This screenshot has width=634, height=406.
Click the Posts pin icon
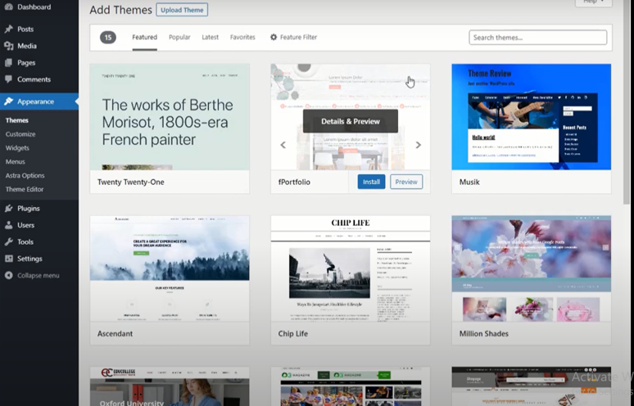pyautogui.click(x=8, y=29)
